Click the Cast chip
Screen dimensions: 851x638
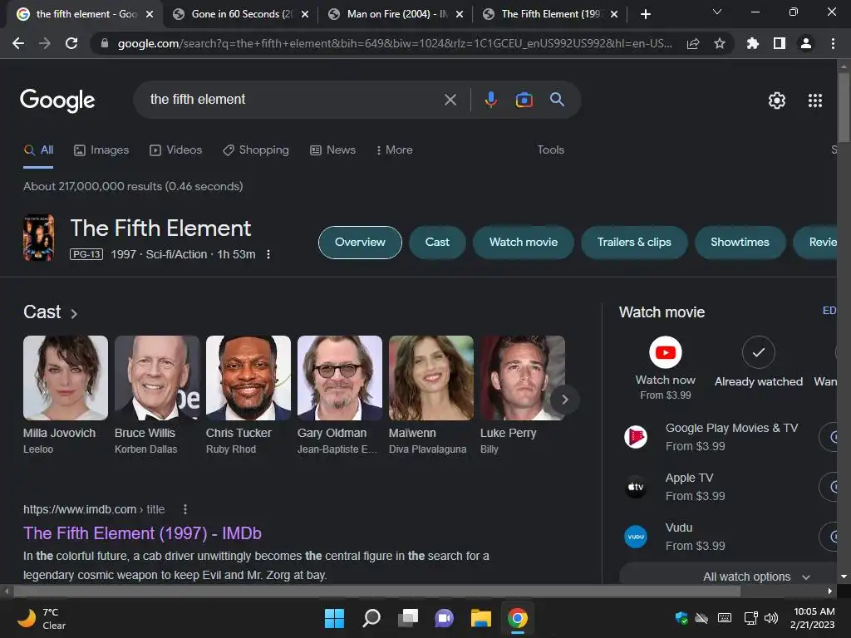pos(437,243)
